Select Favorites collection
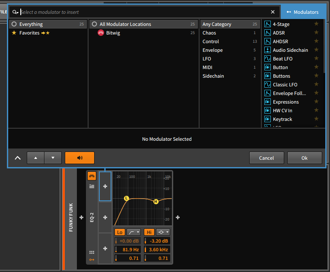This screenshot has height=272, width=330. click(48, 33)
